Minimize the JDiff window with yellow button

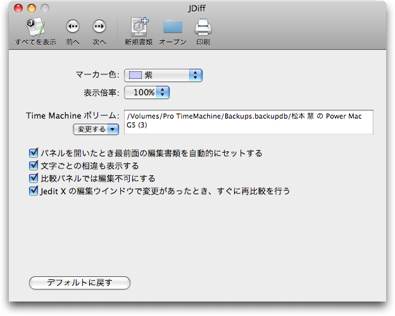pyautogui.click(x=32, y=8)
